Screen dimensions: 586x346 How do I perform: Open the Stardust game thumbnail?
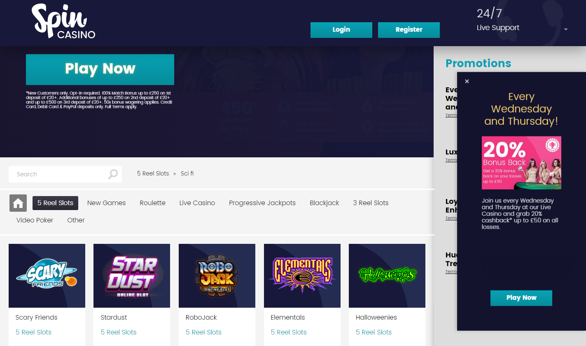(x=132, y=276)
